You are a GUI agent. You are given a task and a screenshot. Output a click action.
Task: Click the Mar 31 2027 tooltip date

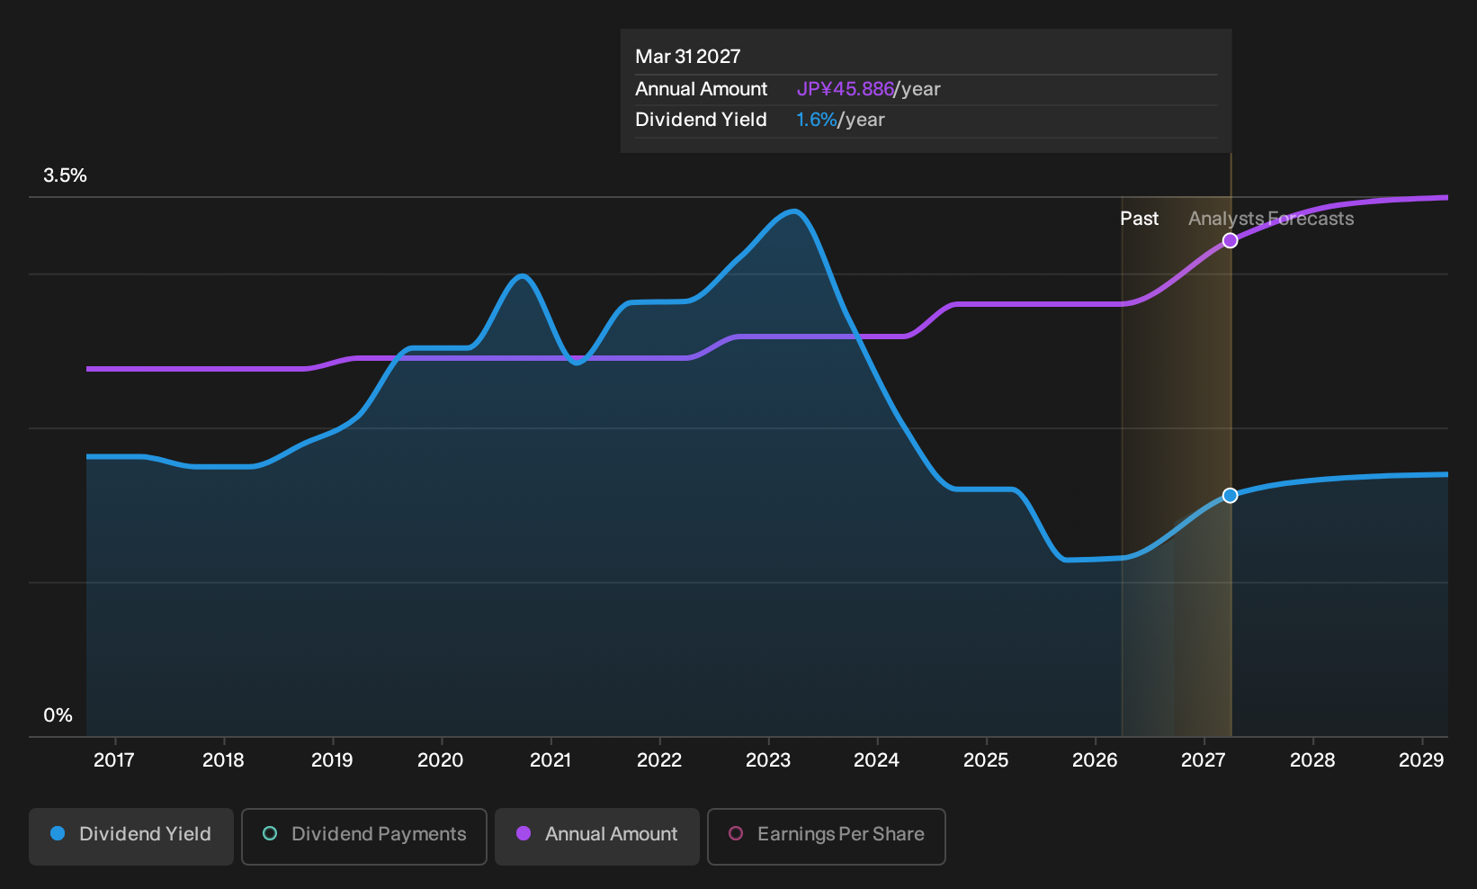[x=688, y=57]
